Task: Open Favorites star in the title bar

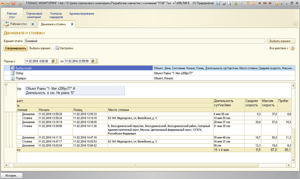Action: click(x=20, y=3)
